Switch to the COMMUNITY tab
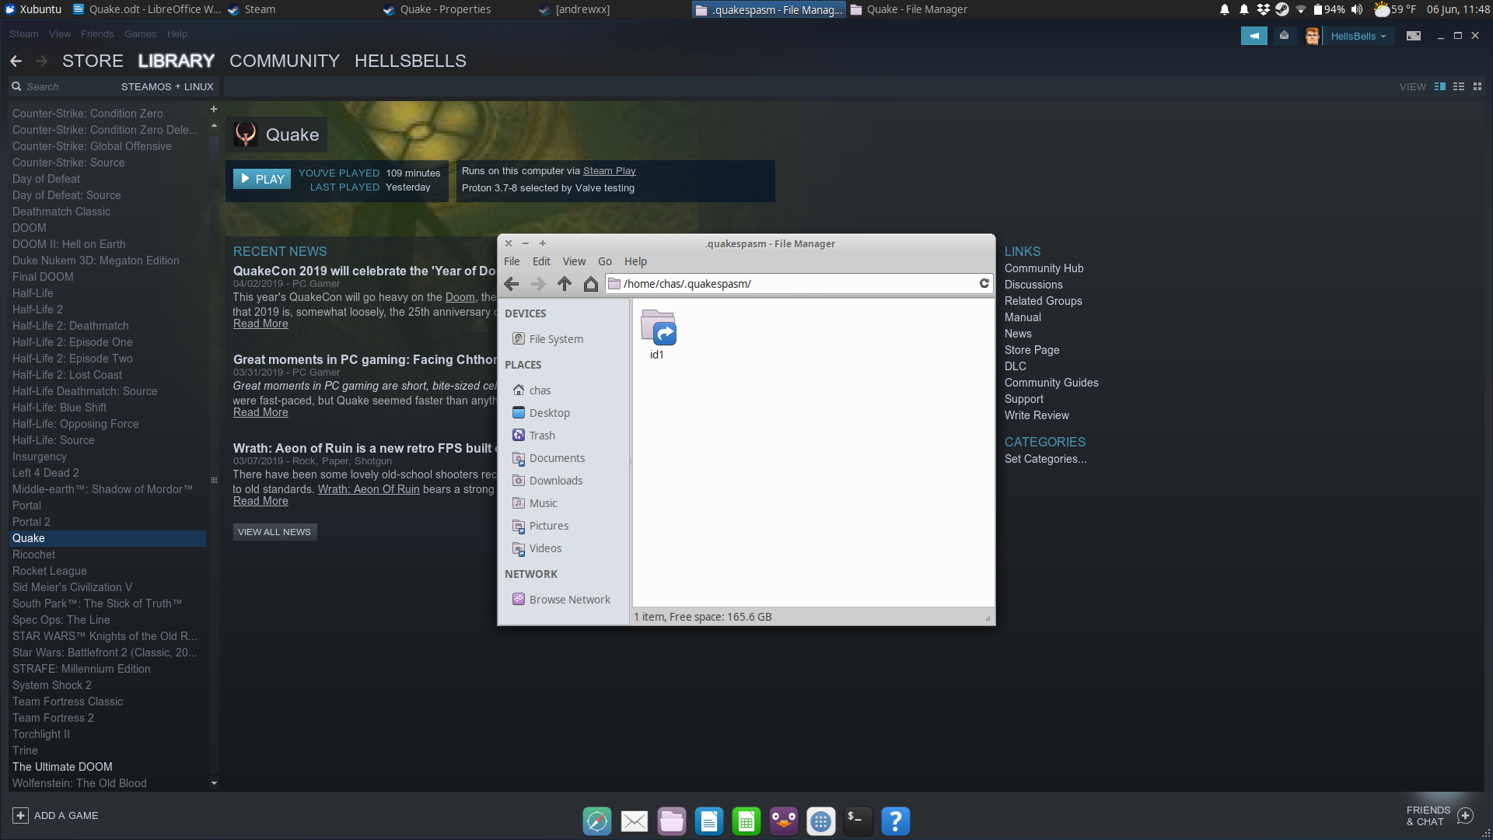The image size is (1493, 840). 284,61
